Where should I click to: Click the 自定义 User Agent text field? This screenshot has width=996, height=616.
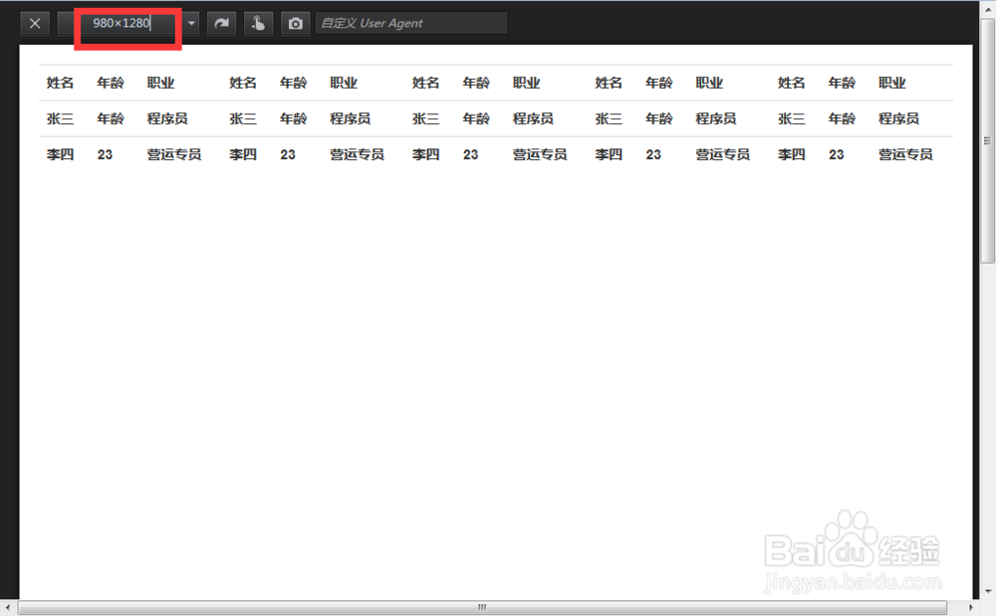click(411, 23)
